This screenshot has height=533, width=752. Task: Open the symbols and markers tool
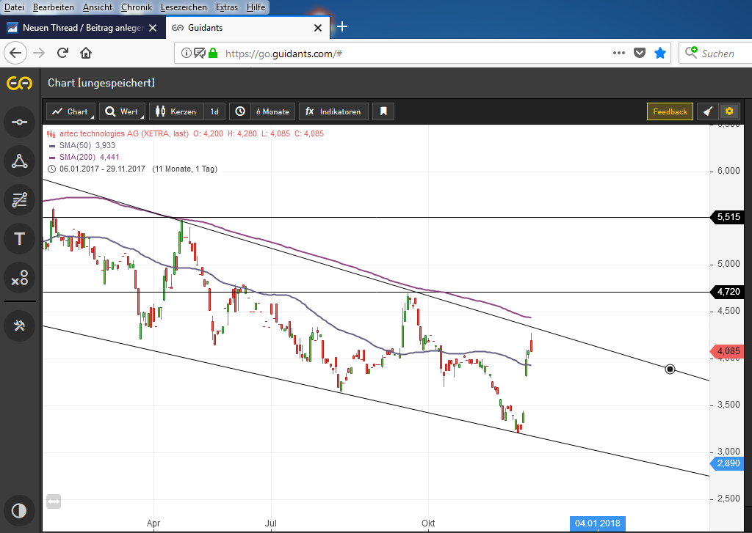click(20, 277)
